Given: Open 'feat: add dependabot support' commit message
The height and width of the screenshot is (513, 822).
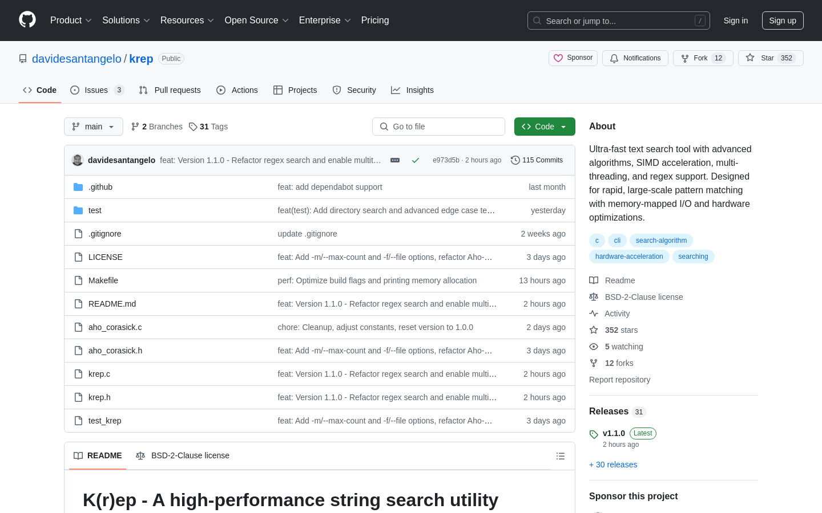Looking at the screenshot, I should 330,187.
